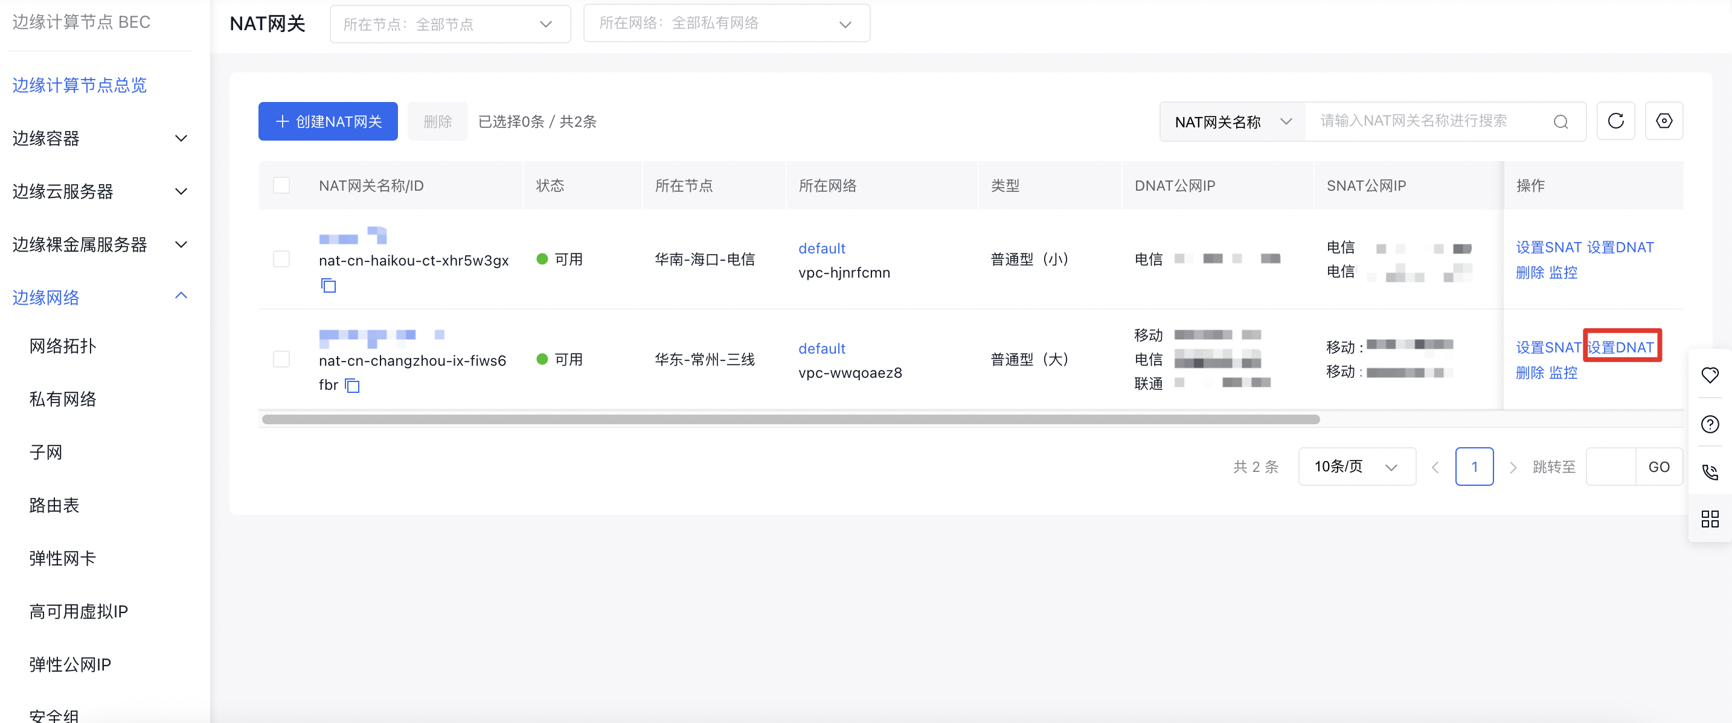The width and height of the screenshot is (1732, 723).
Task: Open 路由表 in sidebar
Action: click(x=54, y=505)
